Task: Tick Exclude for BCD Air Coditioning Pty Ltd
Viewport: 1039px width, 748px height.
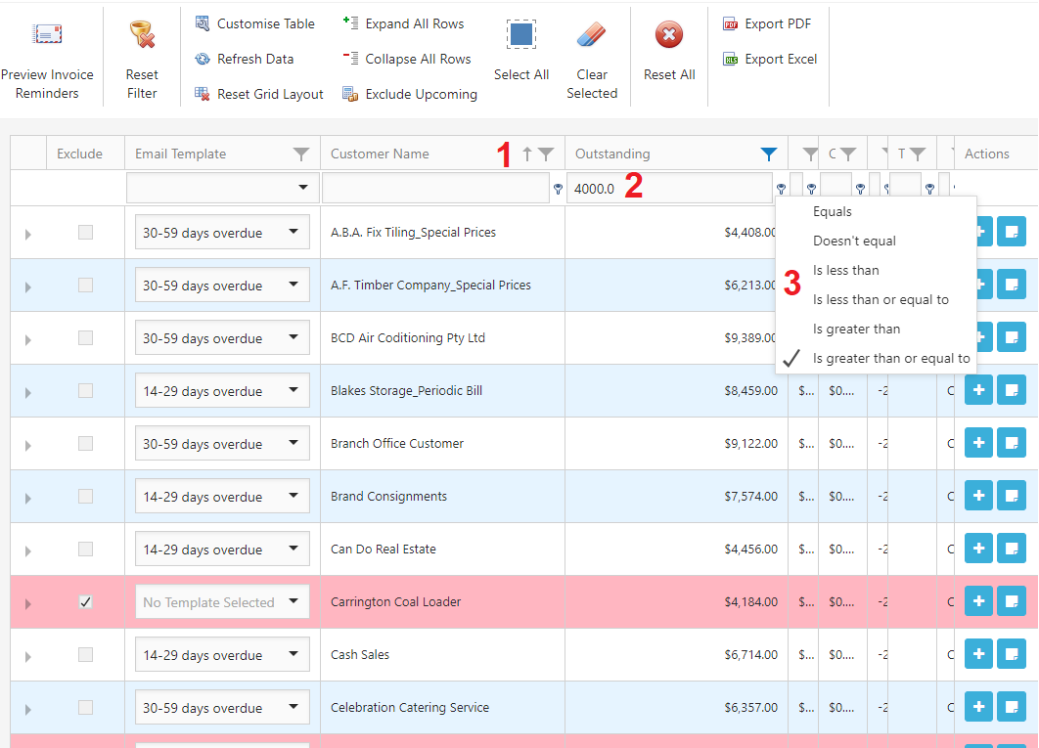Action: point(85,338)
